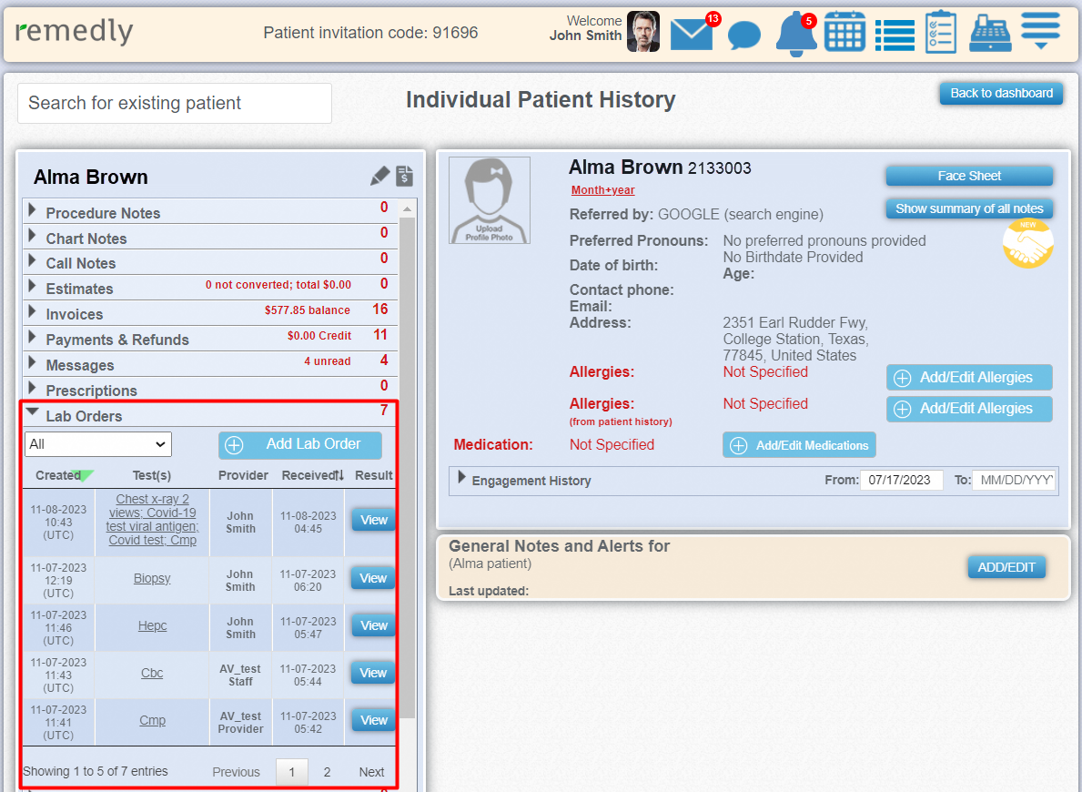Open the mail envelope icon with 13 notifications
Screen dimensions: 1082x792
[x=692, y=34]
